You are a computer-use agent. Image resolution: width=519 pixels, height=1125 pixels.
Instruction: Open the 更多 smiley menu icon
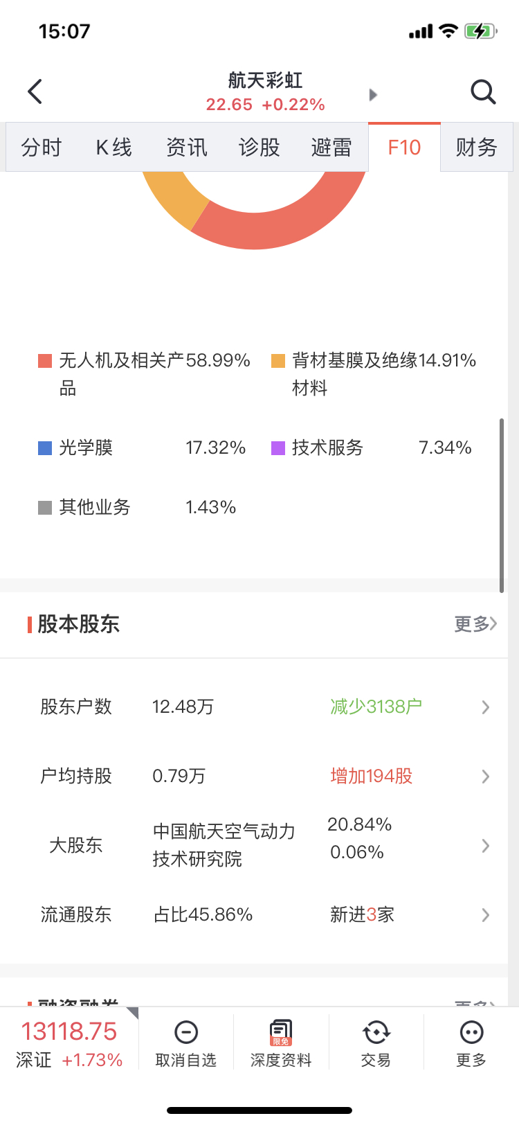click(471, 1033)
